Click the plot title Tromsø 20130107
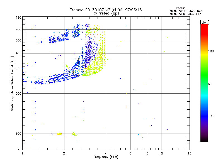Image resolution: width=223 pixels, height=167 pixels. pyautogui.click(x=106, y=10)
